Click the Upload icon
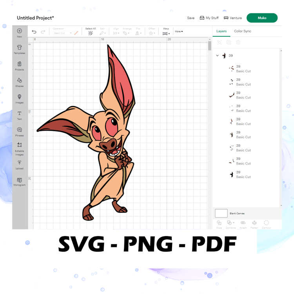 pyautogui.click(x=20, y=163)
